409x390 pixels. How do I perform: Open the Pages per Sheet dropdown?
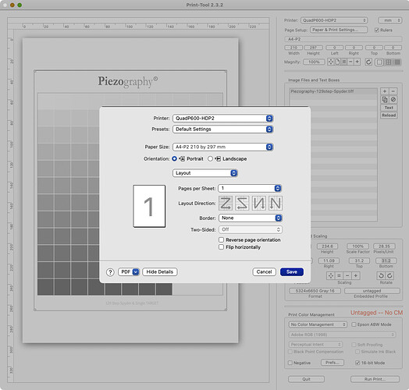click(x=250, y=188)
